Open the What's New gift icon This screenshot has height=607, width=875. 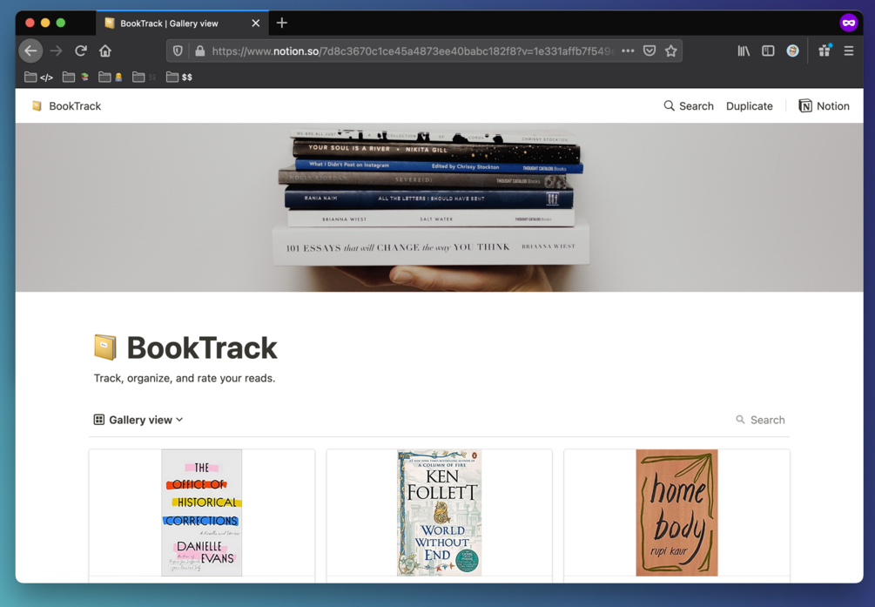pos(824,51)
